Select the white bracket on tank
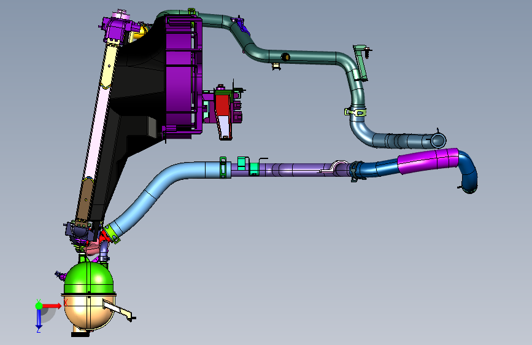Screen dimensions: 532x345 [x=118, y=310]
